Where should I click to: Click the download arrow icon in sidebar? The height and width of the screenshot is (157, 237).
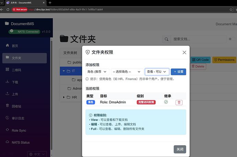click(x=7, y=81)
